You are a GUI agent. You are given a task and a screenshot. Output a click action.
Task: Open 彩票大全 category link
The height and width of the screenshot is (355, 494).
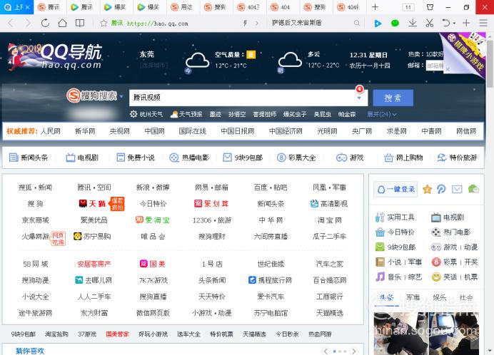(x=296, y=158)
